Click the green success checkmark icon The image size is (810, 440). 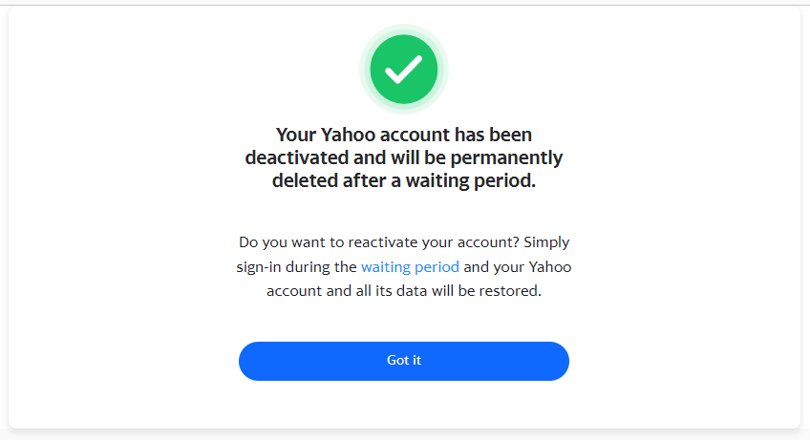(404, 70)
